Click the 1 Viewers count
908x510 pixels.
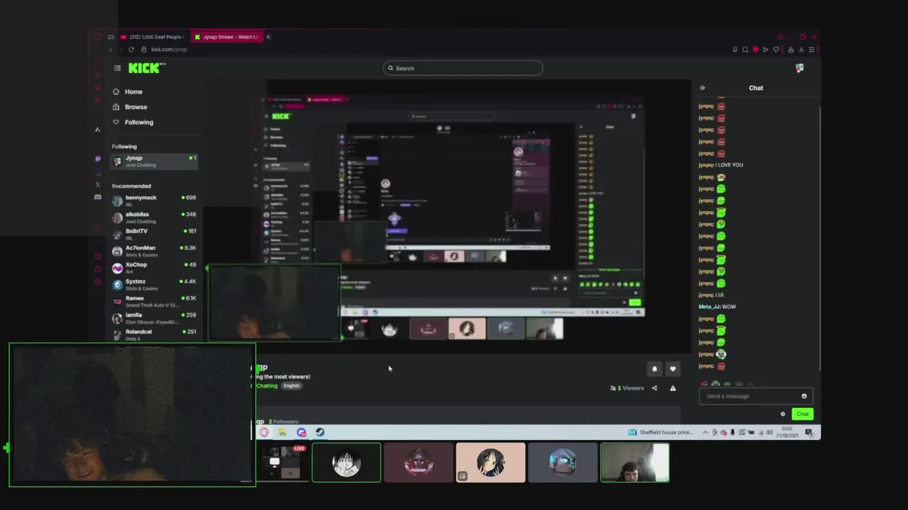coord(627,388)
